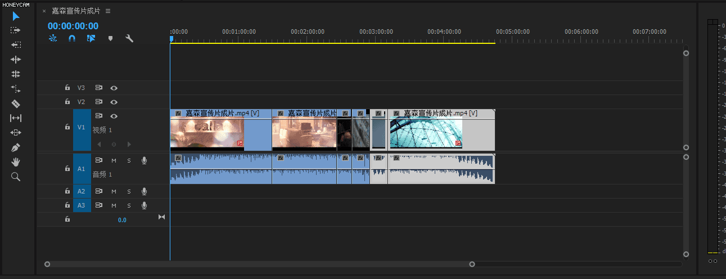Click fx badge on first video clip

click(x=178, y=113)
